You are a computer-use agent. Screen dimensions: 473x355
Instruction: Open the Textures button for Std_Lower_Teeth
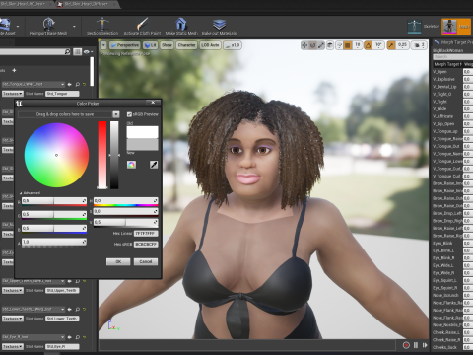(13, 319)
